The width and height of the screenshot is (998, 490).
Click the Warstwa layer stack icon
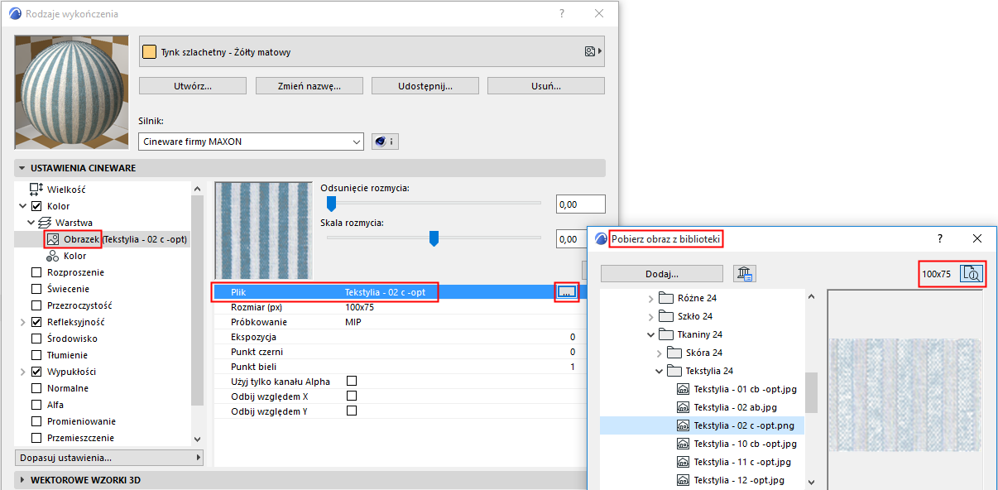tap(45, 223)
